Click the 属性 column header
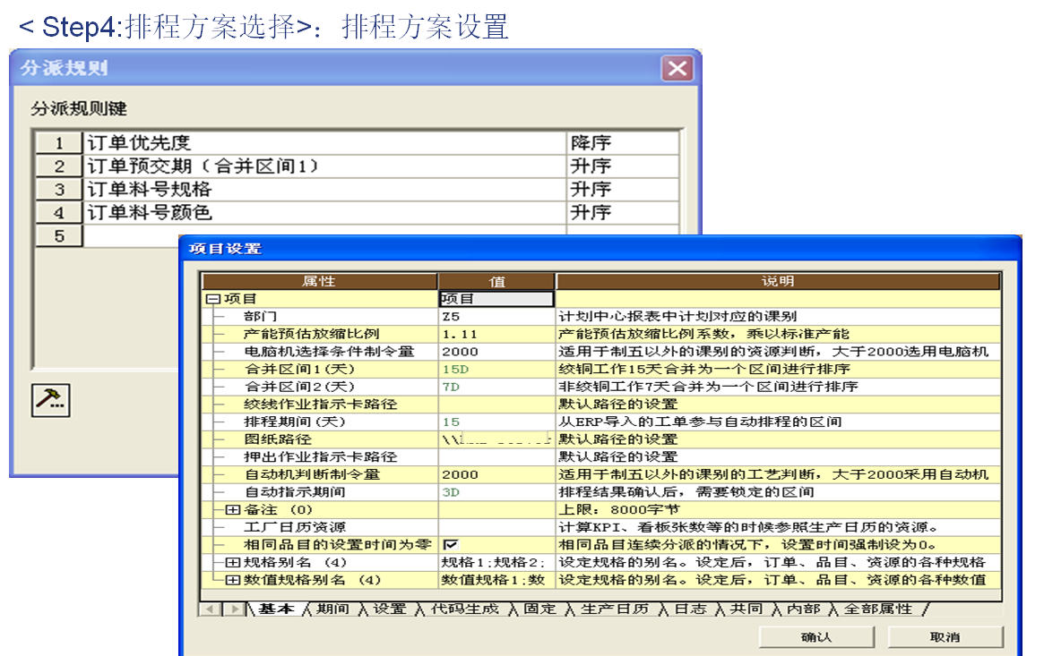1044x656 pixels. pos(318,281)
